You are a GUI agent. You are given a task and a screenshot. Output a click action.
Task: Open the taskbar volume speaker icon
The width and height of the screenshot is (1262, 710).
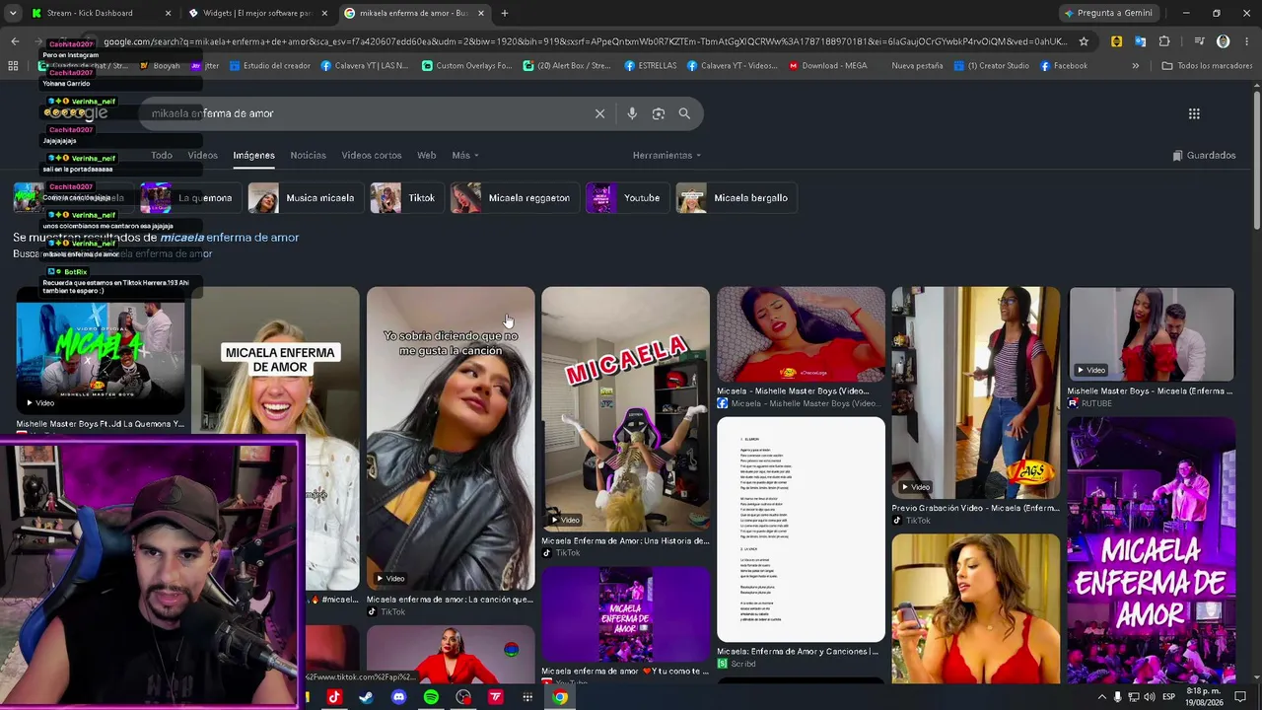click(1149, 697)
